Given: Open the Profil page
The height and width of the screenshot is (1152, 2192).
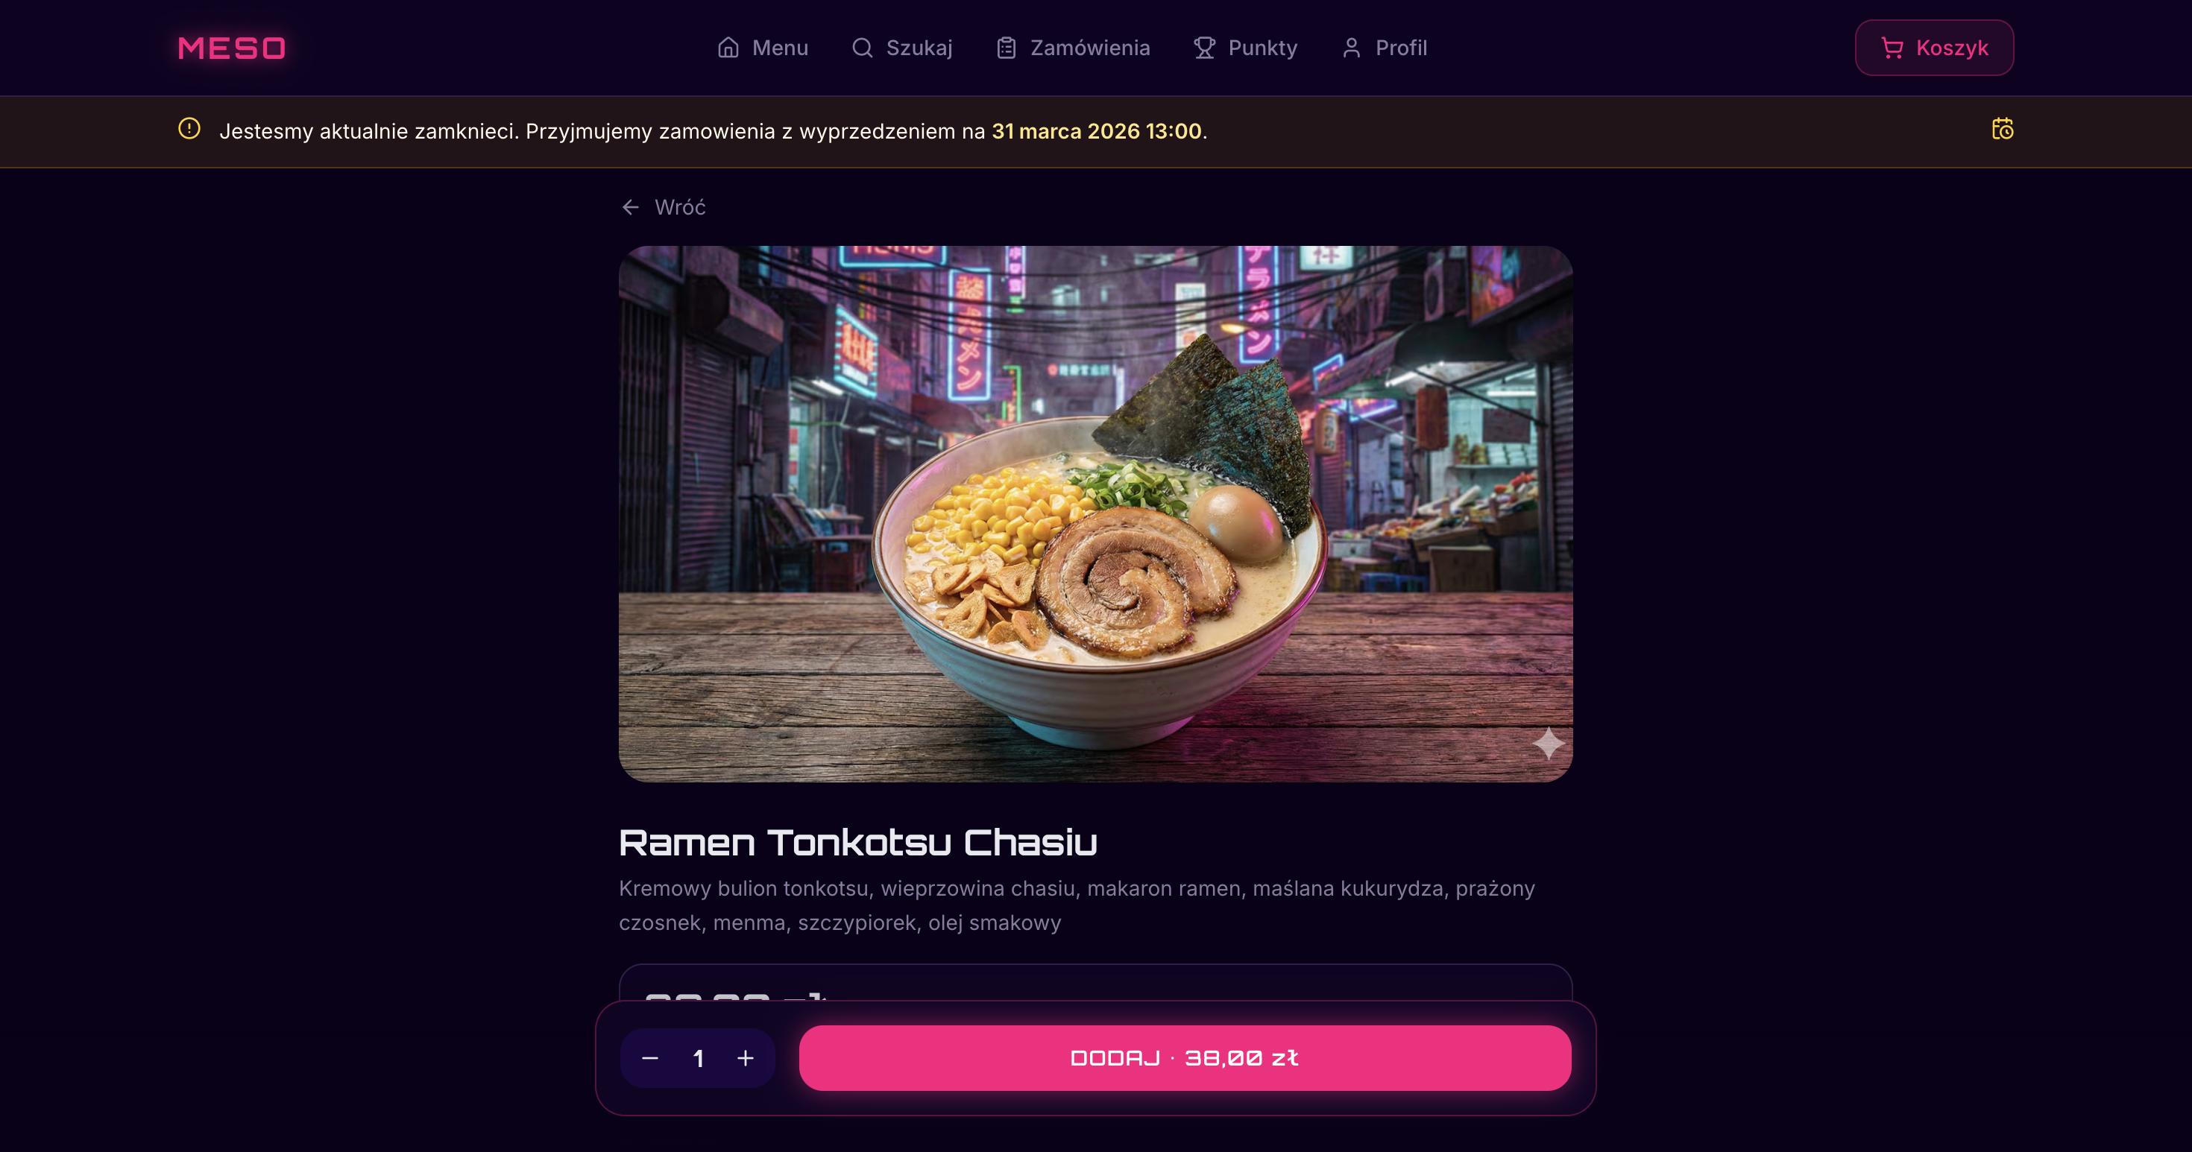Looking at the screenshot, I should click(x=1384, y=48).
